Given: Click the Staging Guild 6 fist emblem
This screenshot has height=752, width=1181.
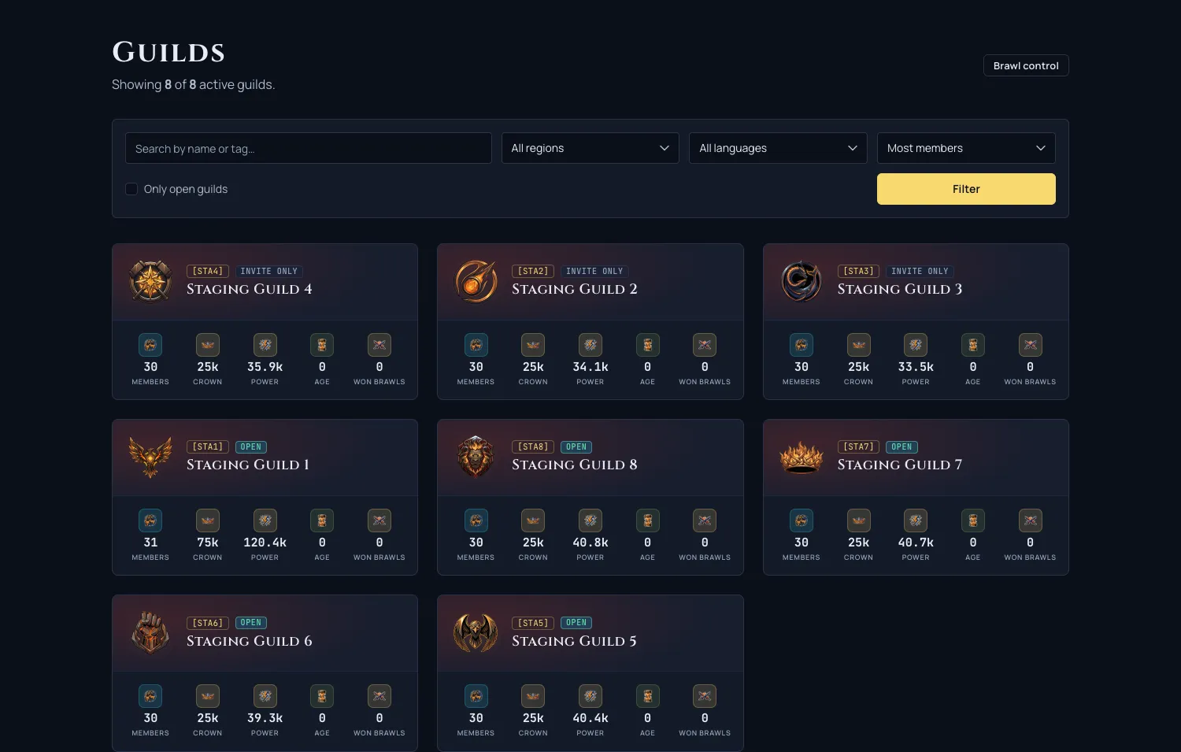Looking at the screenshot, I should coord(150,632).
